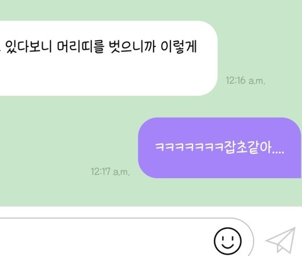The height and width of the screenshot is (256, 302).
Task: Click the word 이렇게 in the white bubble
Action: click(x=179, y=46)
